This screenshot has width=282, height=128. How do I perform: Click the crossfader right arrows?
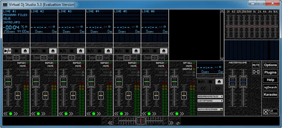point(171,123)
